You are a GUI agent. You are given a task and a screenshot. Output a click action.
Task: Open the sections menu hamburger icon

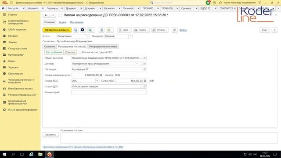coord(11,3)
